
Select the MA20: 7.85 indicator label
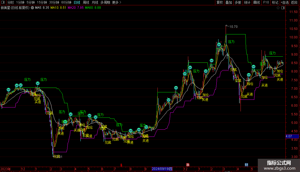coord(76,8)
